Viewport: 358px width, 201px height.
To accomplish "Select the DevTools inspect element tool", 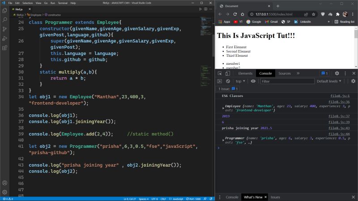I will click(x=220, y=73).
